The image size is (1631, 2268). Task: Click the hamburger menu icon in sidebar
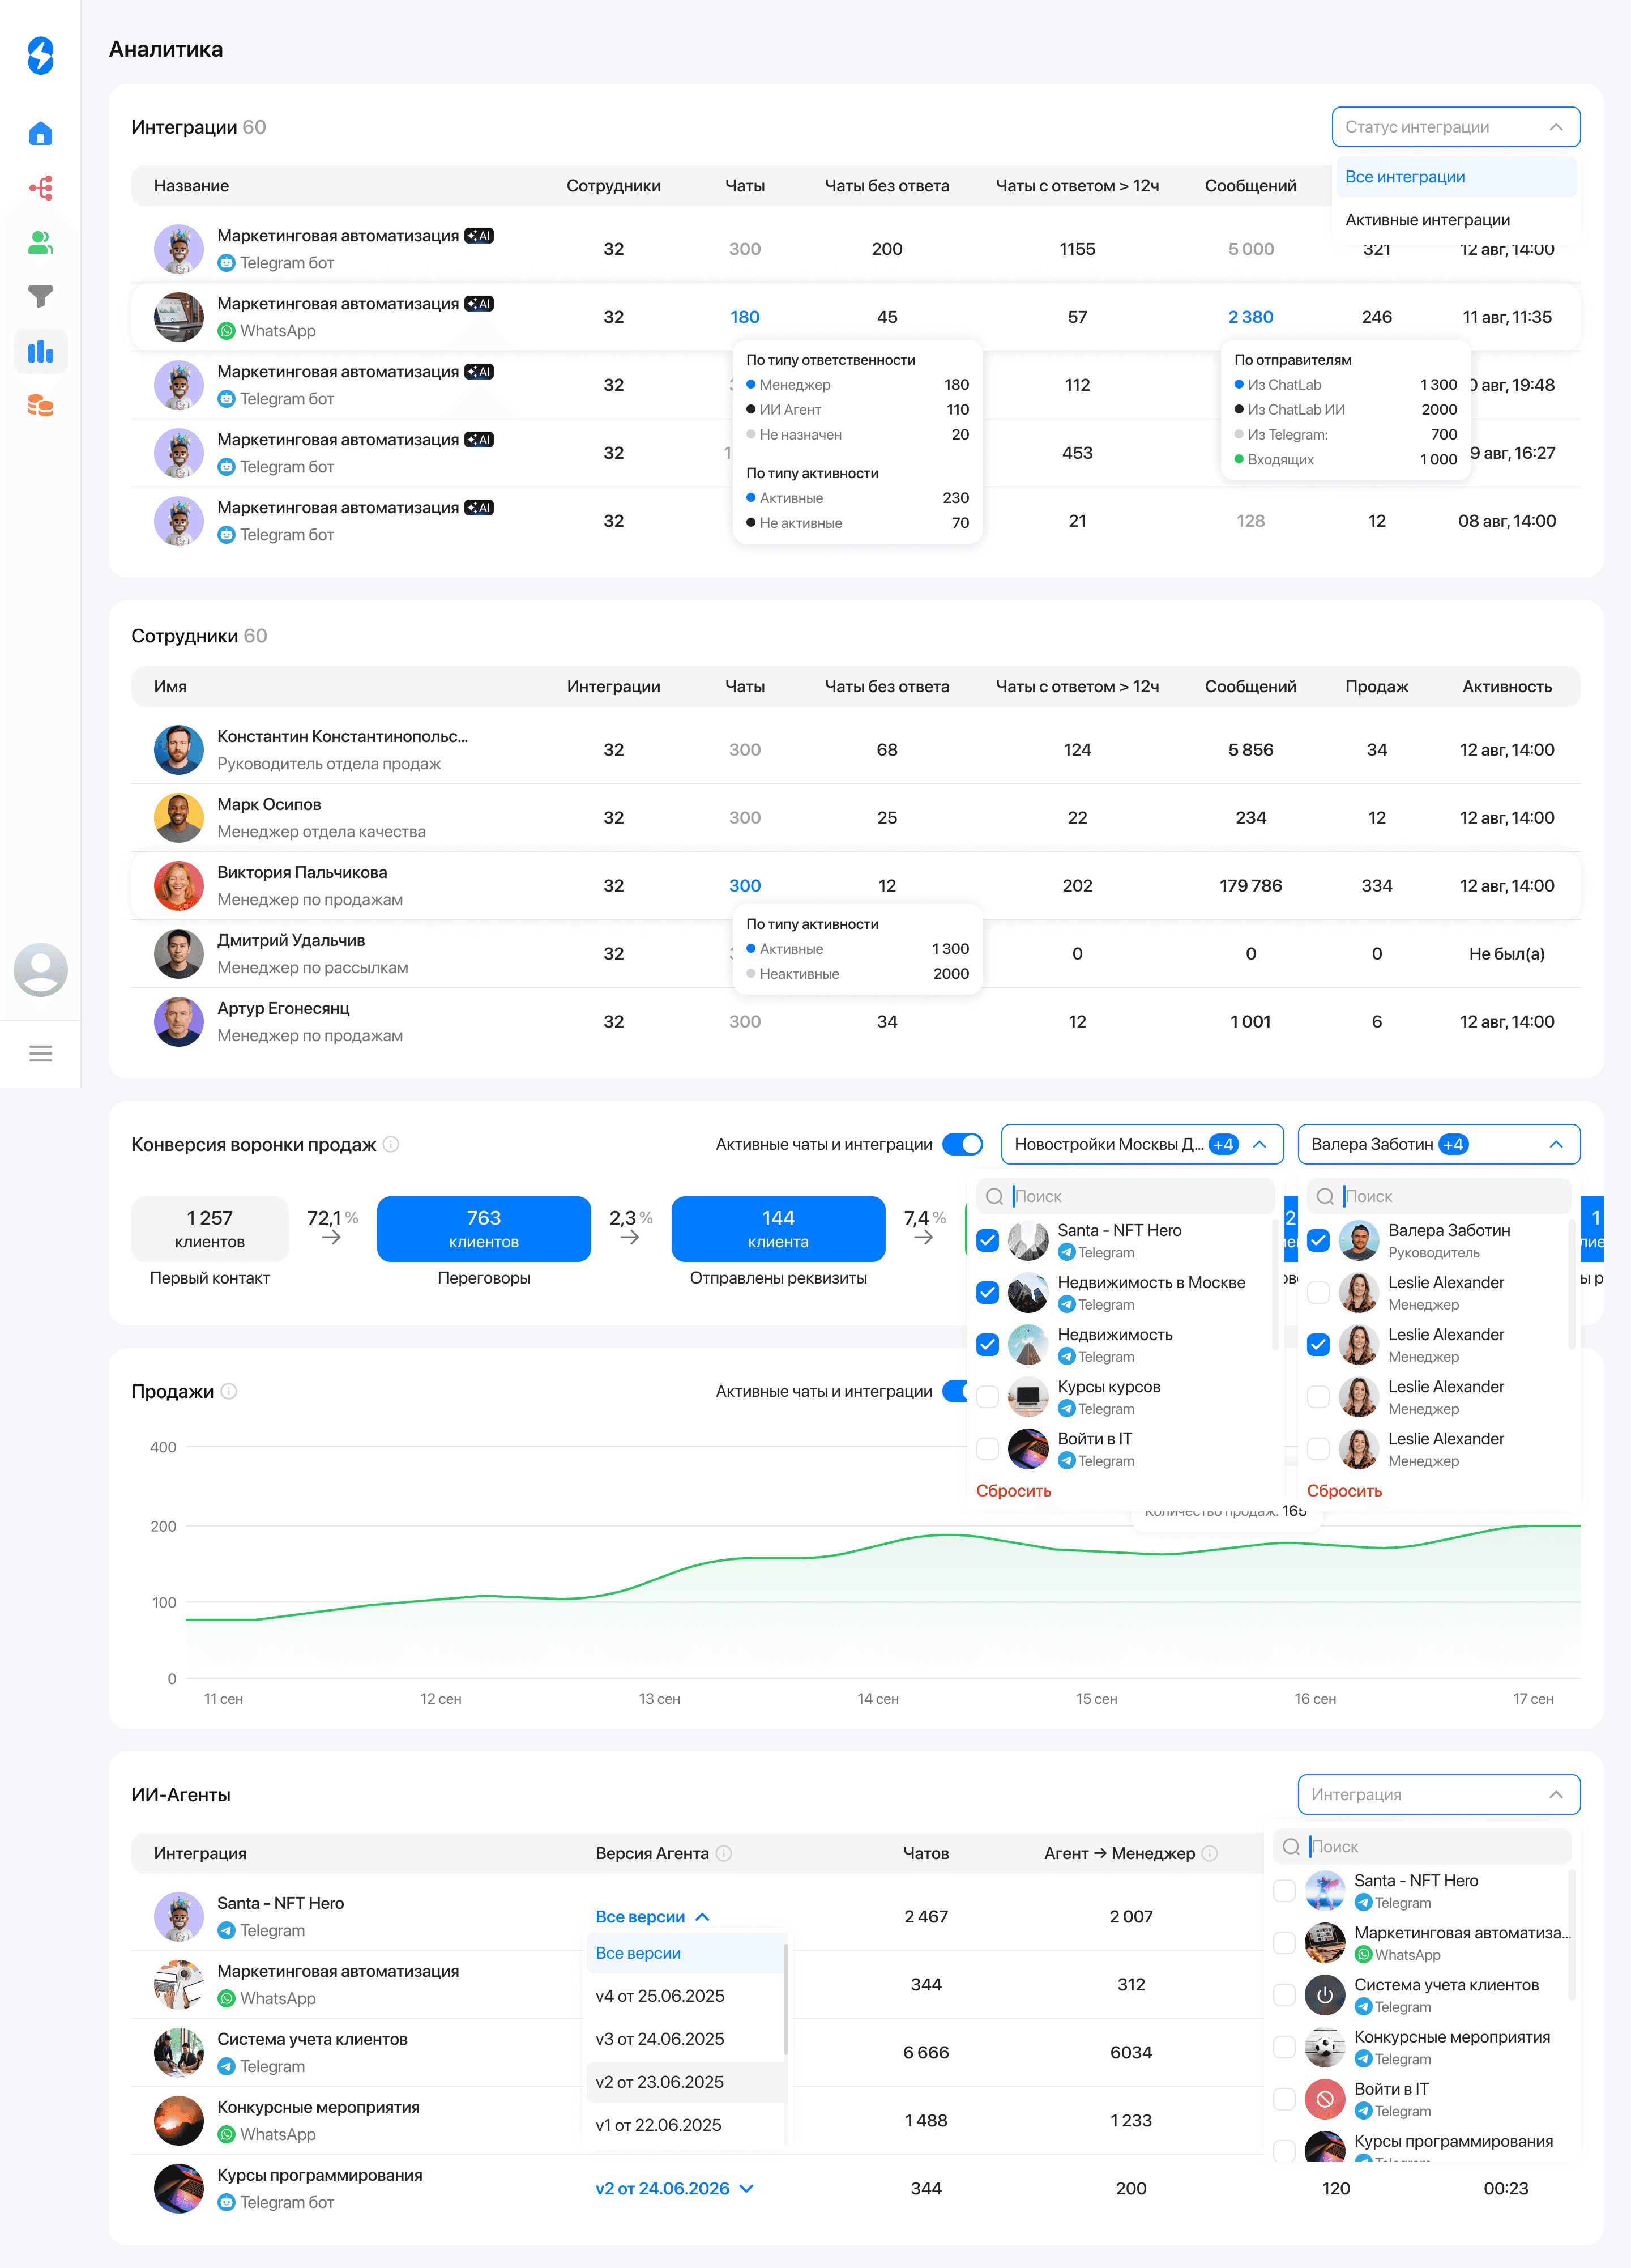tap(40, 1053)
